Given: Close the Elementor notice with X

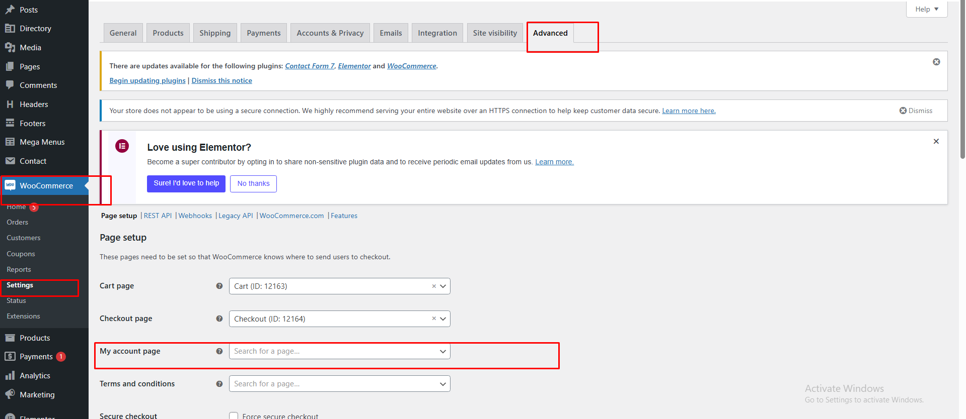Looking at the screenshot, I should pos(936,141).
